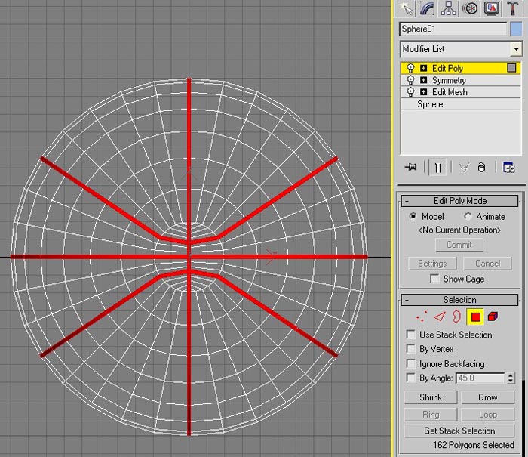This screenshot has height=457, width=528.
Task: Click the By Angle spinner arrows
Action: click(x=511, y=378)
